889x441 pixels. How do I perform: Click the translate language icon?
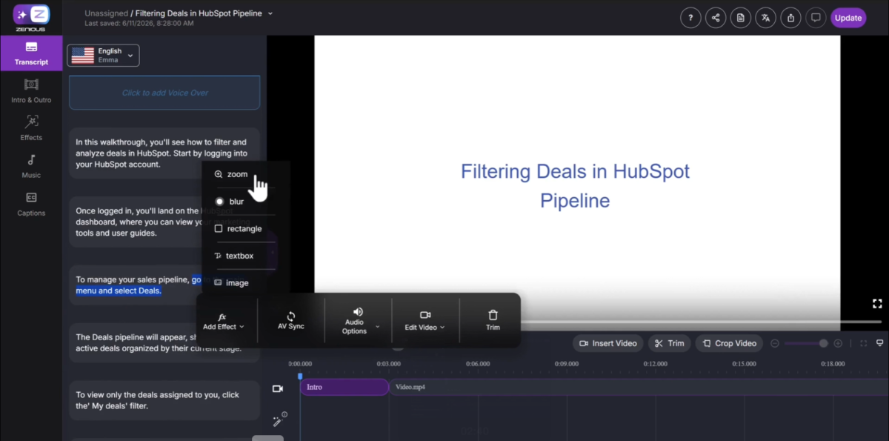click(765, 18)
